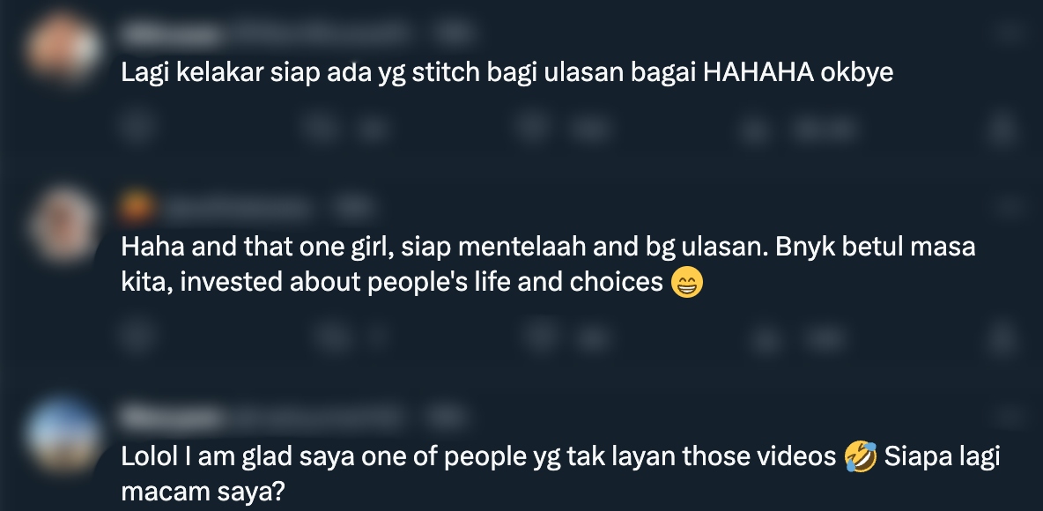The width and height of the screenshot is (1043, 511).
Task: Open more options for the "mentelaah" tweet
Action: pyautogui.click(x=1010, y=207)
